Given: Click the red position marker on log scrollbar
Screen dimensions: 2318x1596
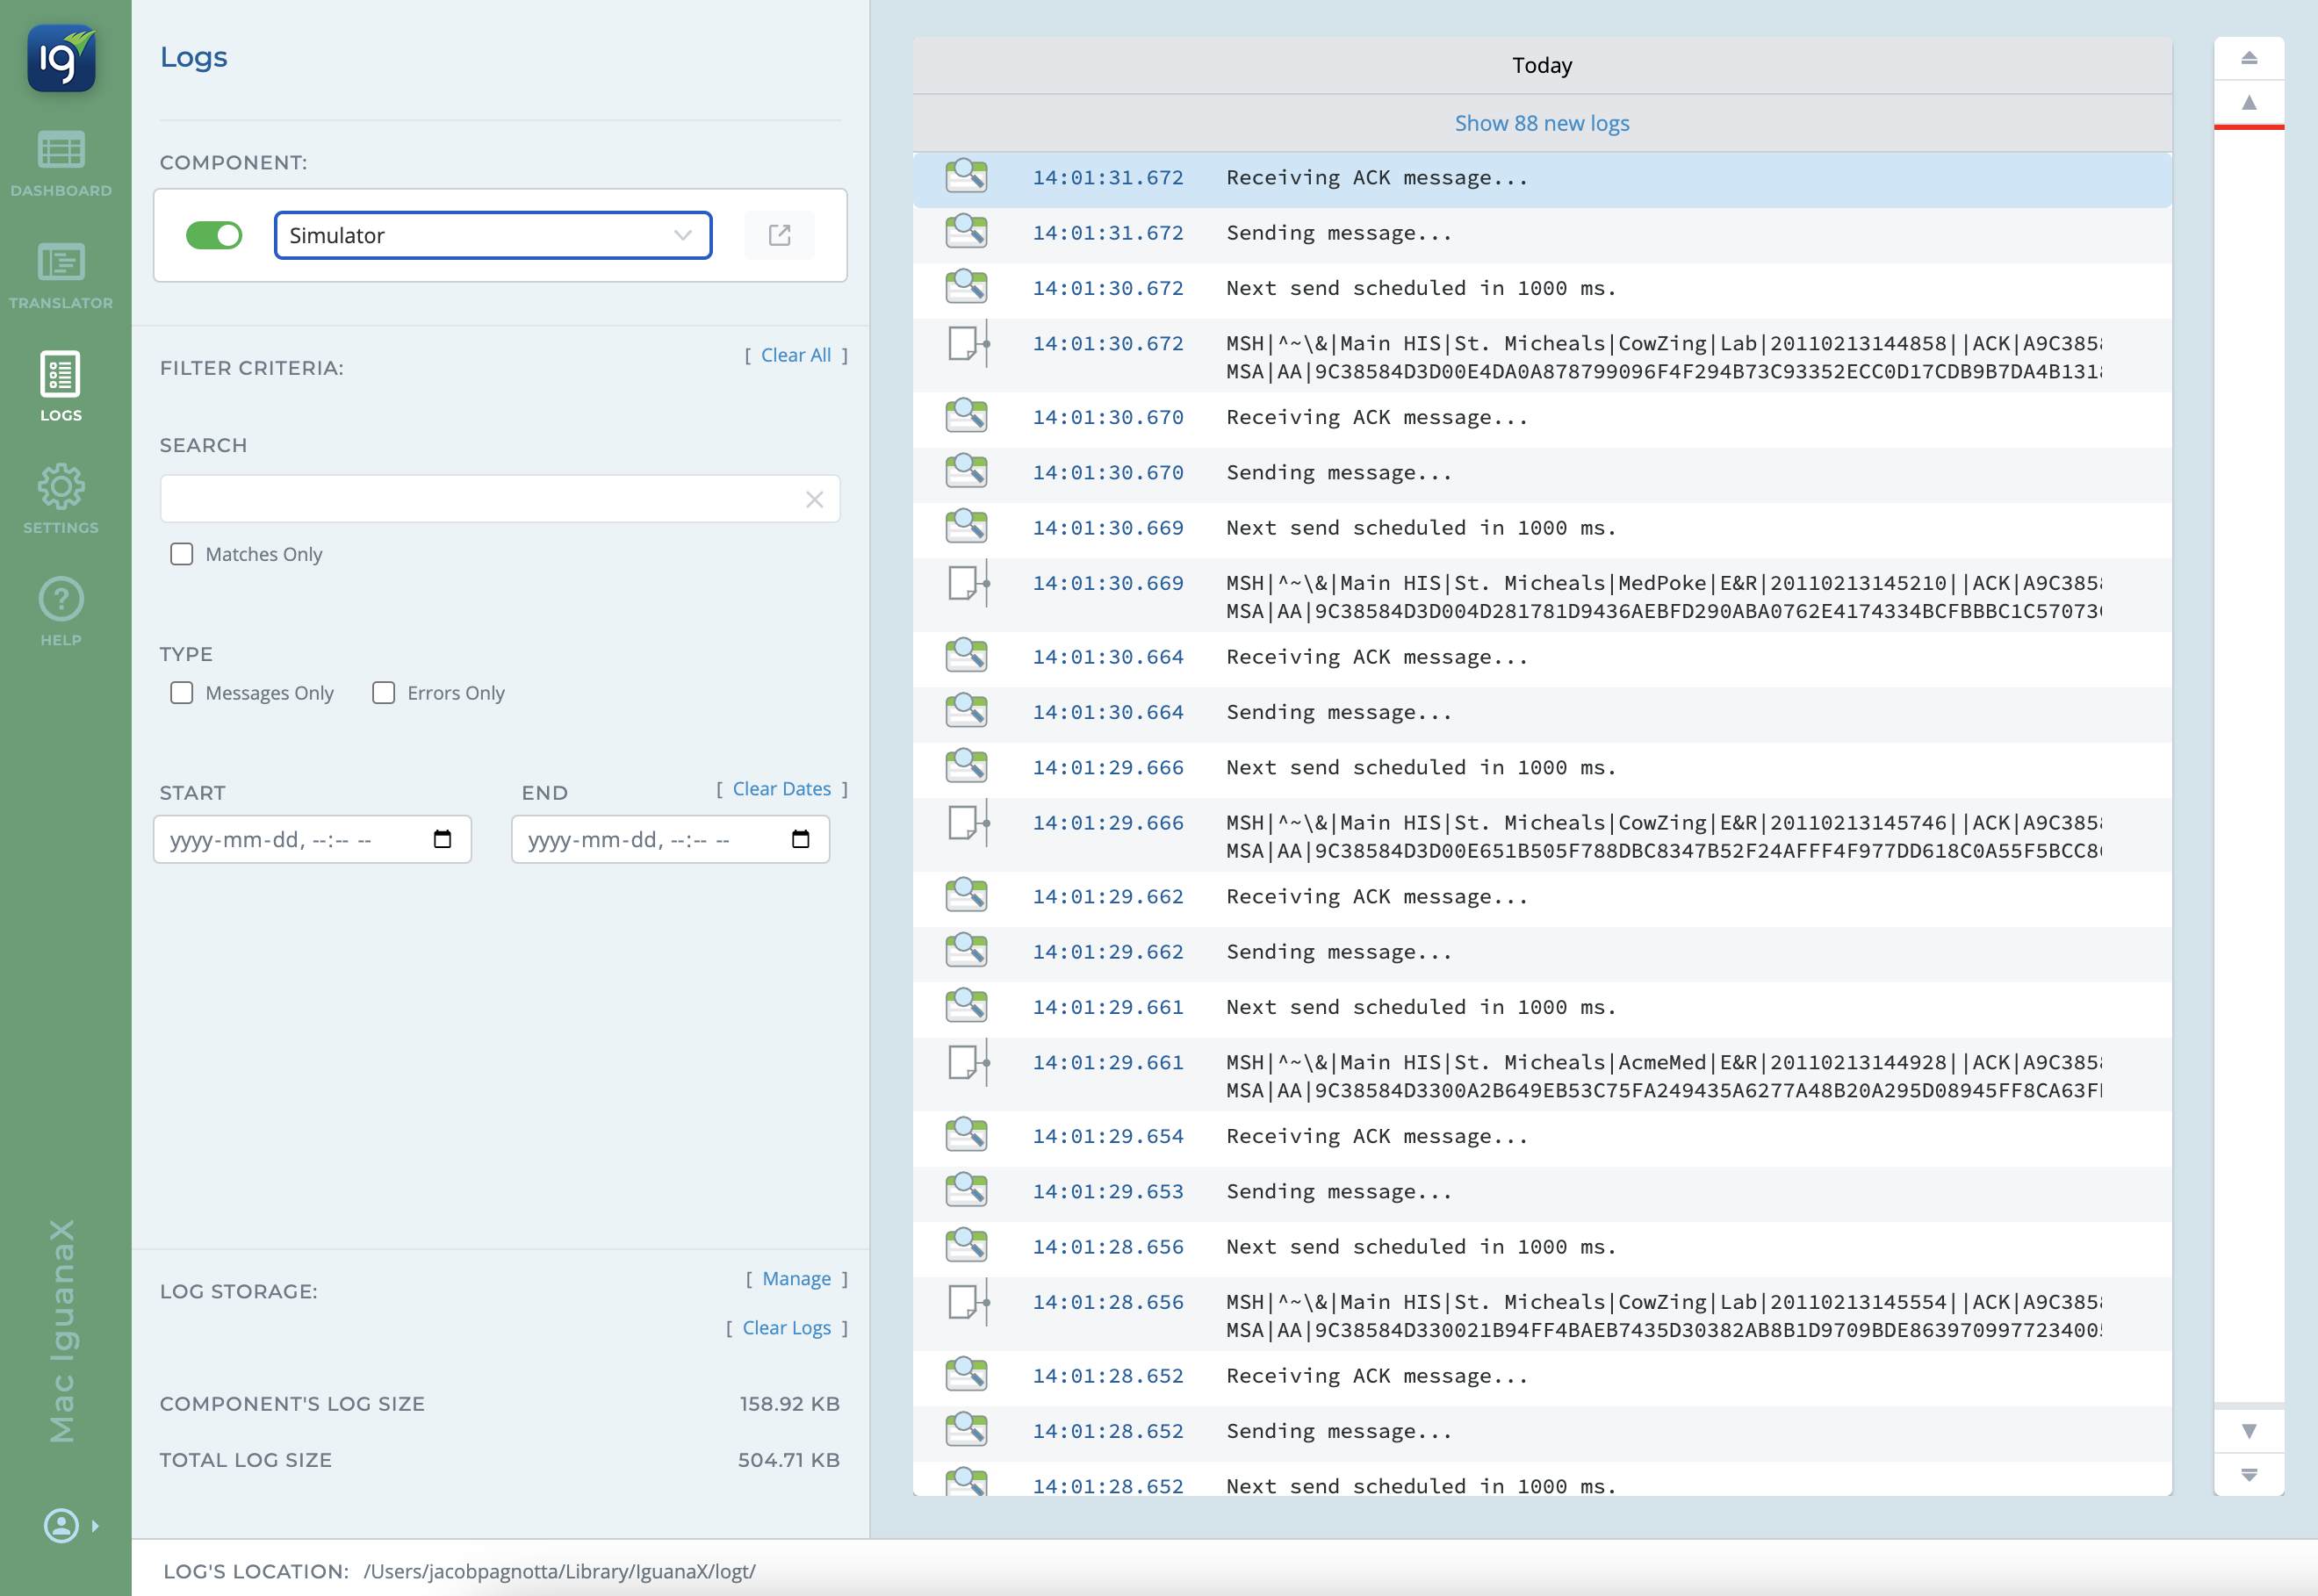Looking at the screenshot, I should pyautogui.click(x=2249, y=127).
